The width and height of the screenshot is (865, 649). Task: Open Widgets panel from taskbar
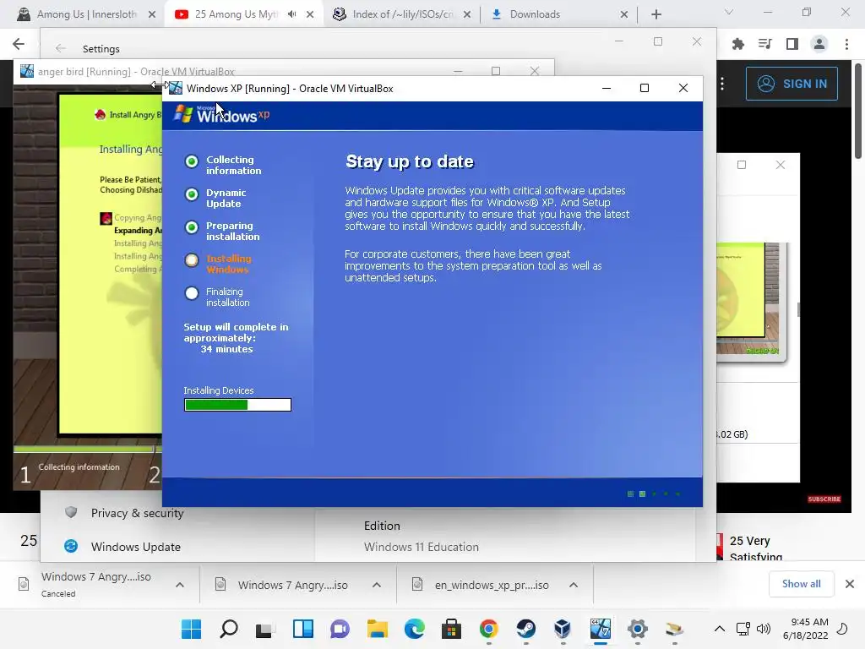[x=303, y=629]
